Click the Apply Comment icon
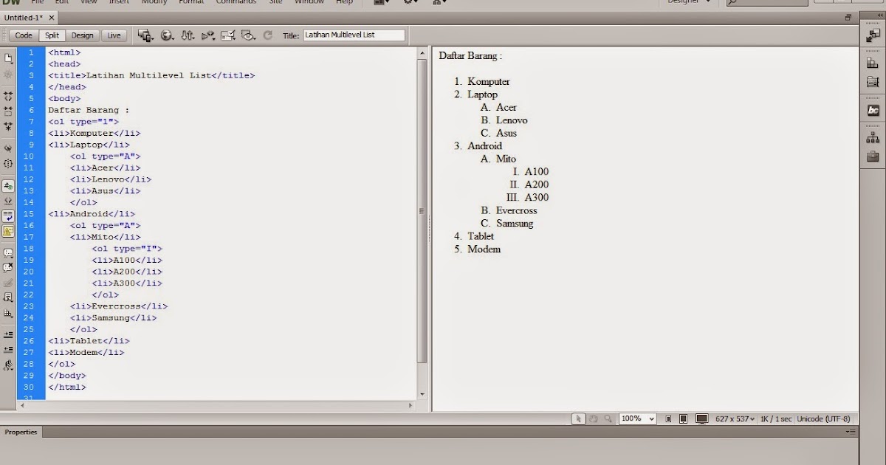 pyautogui.click(x=8, y=253)
